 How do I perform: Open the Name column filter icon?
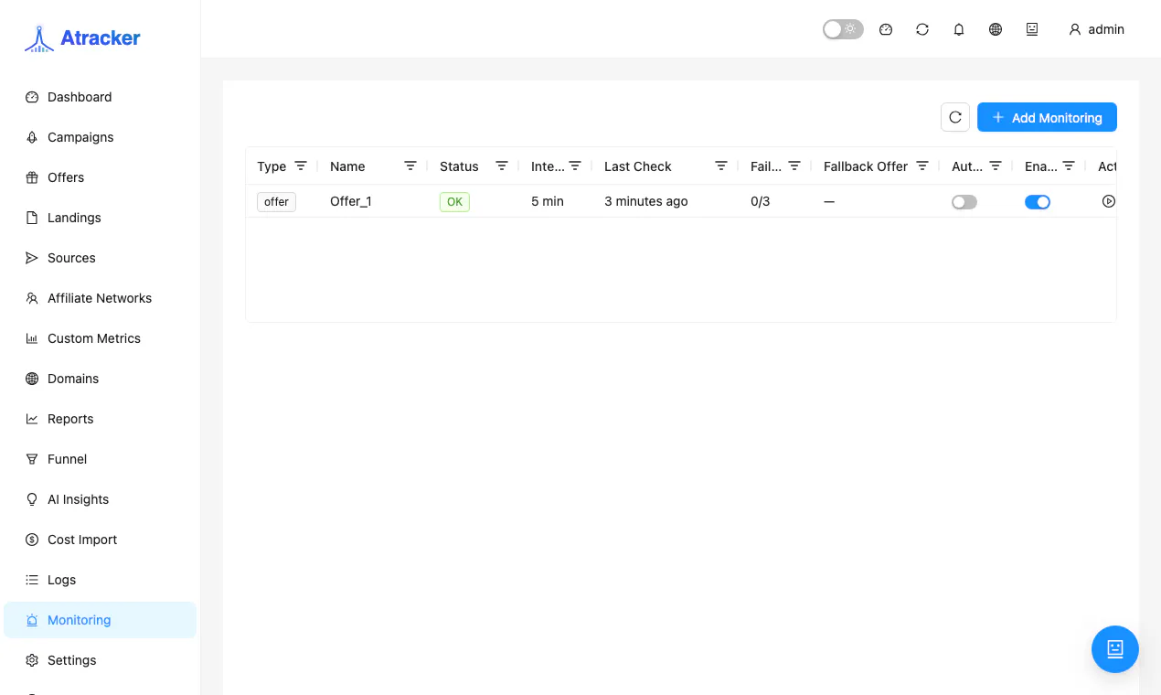tap(410, 166)
